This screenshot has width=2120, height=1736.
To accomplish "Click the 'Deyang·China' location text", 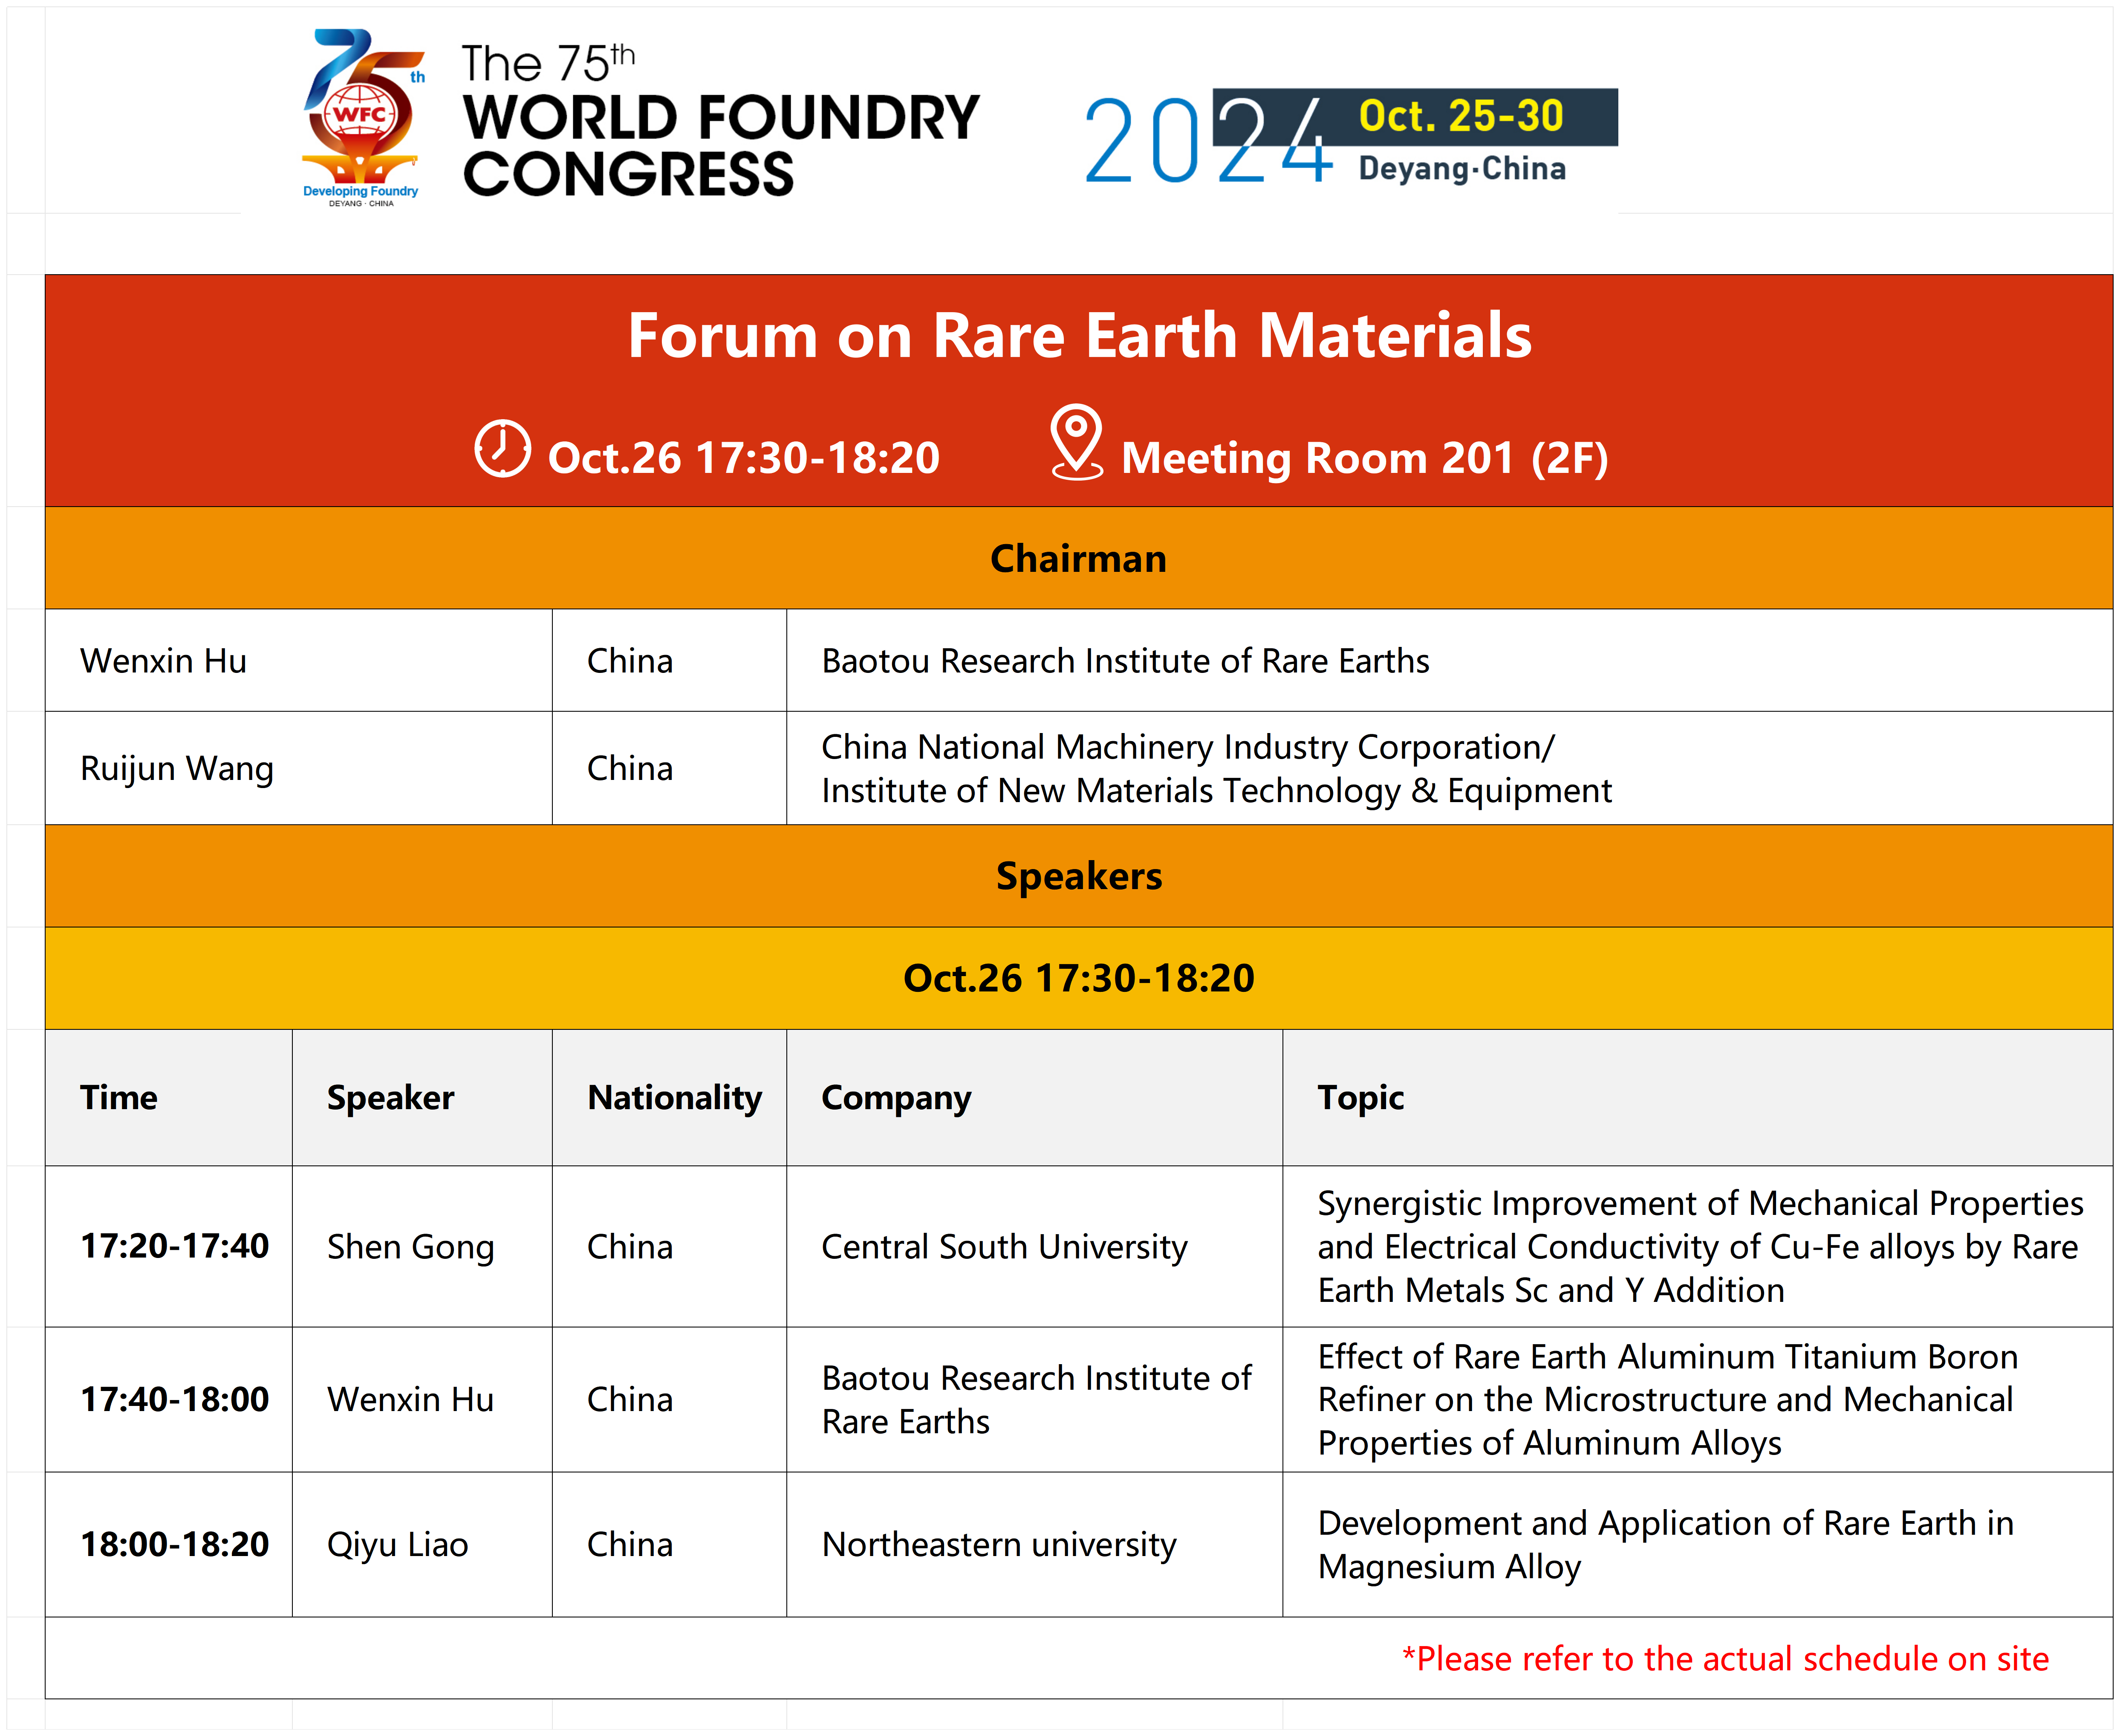I will tap(1461, 169).
